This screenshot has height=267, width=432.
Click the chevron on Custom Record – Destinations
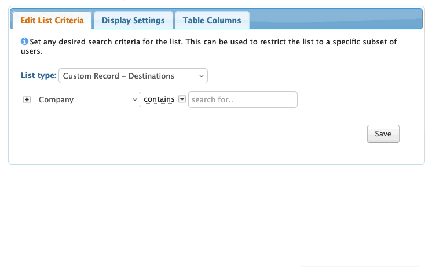[x=201, y=76]
